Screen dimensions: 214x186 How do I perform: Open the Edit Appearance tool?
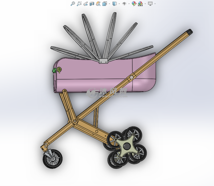point(134,4)
